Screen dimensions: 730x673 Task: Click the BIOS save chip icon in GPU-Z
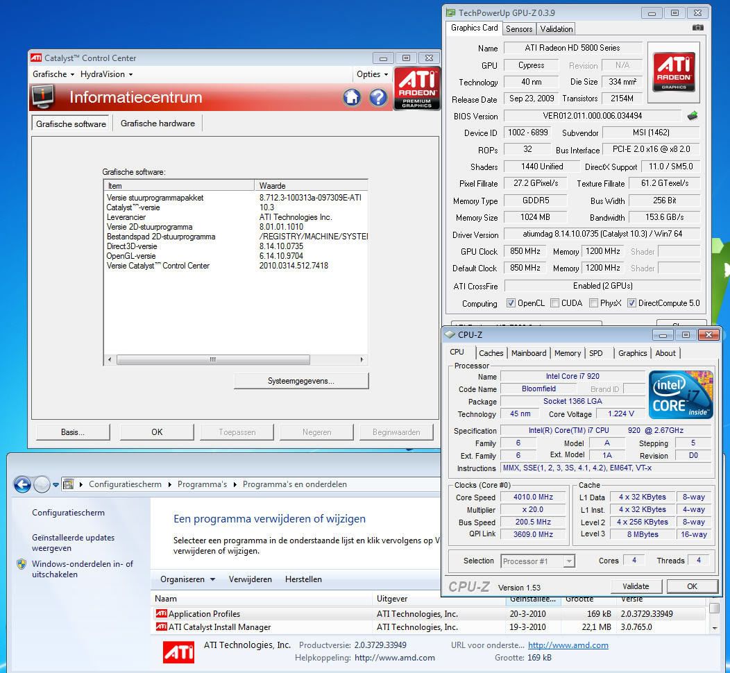pyautogui.click(x=693, y=115)
